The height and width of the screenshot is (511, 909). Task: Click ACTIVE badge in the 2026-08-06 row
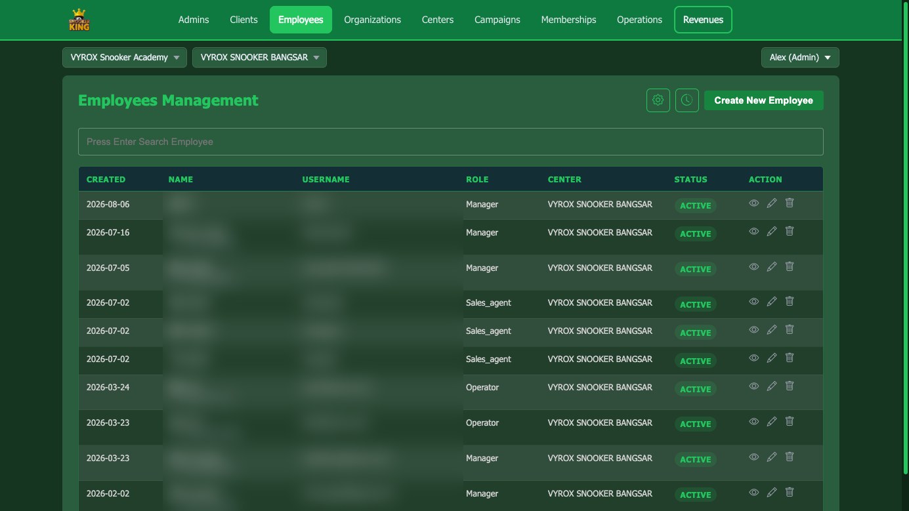click(695, 205)
